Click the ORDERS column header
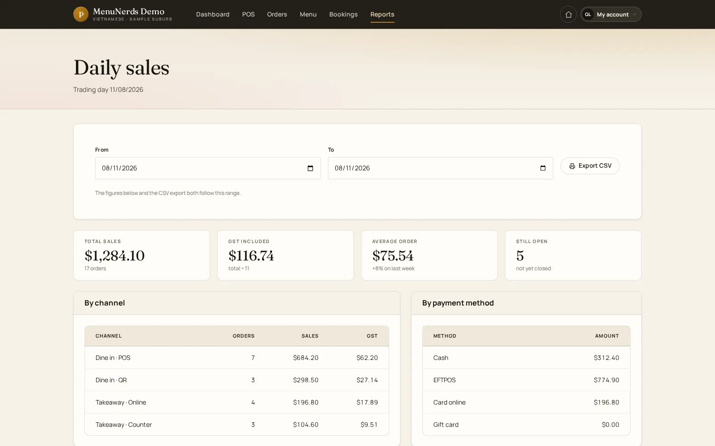Viewport: 715px width, 446px height. [244, 336]
